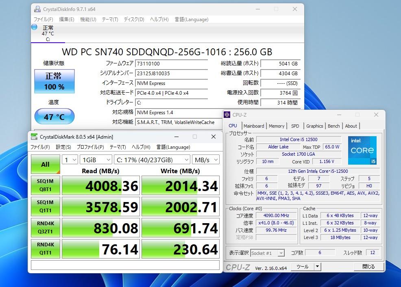
Task: Click the ツール button in CPU-Z
Action: click(303, 267)
